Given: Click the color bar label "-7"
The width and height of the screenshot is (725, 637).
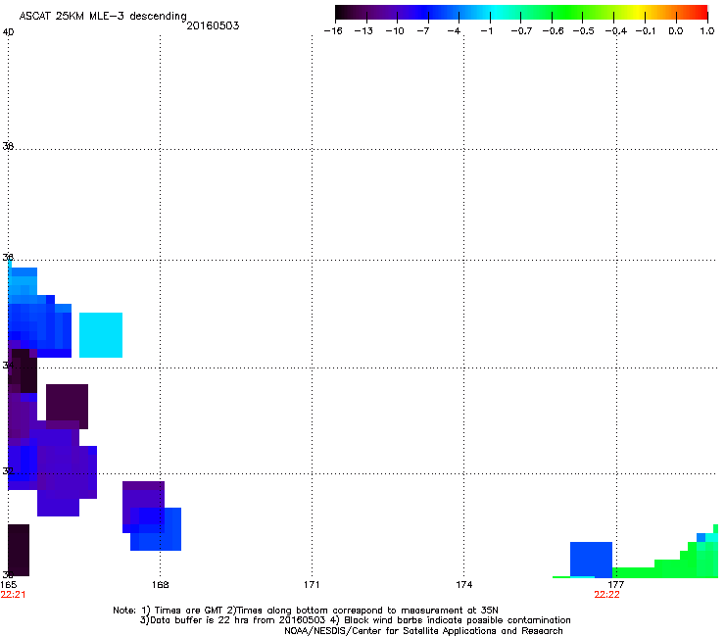Looking at the screenshot, I should 423,31.
